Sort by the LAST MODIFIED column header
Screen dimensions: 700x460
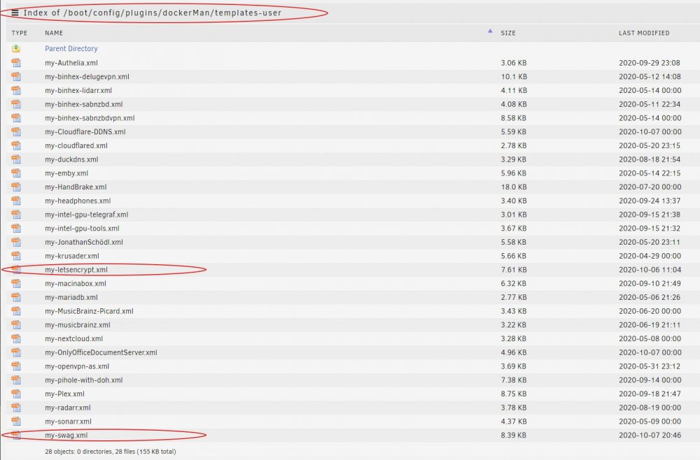pyautogui.click(x=644, y=33)
